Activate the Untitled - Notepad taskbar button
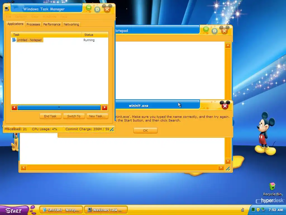Image resolution: width=286 pixels, height=215 pixels. [x=61, y=210]
